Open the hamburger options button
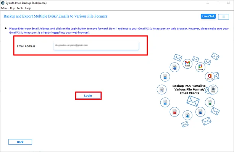Screen dimensions: 234x152 click(x=223, y=17)
